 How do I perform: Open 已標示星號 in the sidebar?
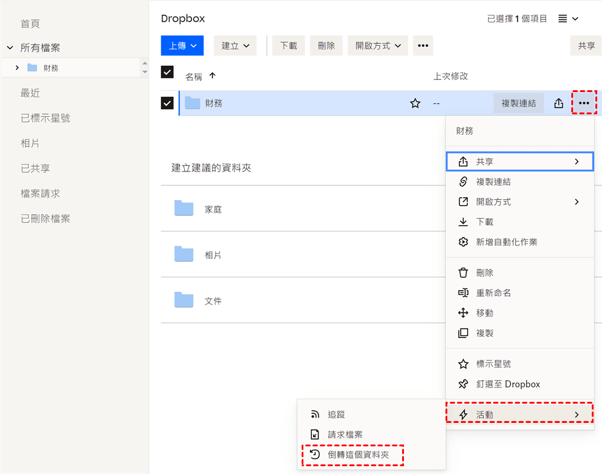45,118
